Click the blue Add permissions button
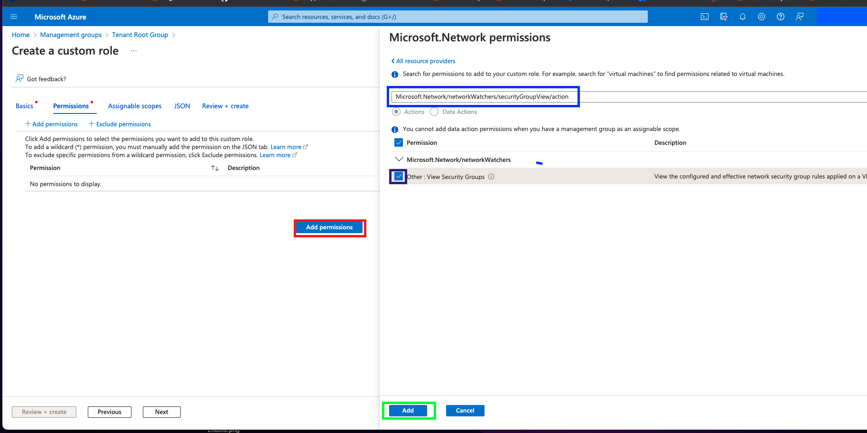The height and width of the screenshot is (433, 867). point(329,227)
